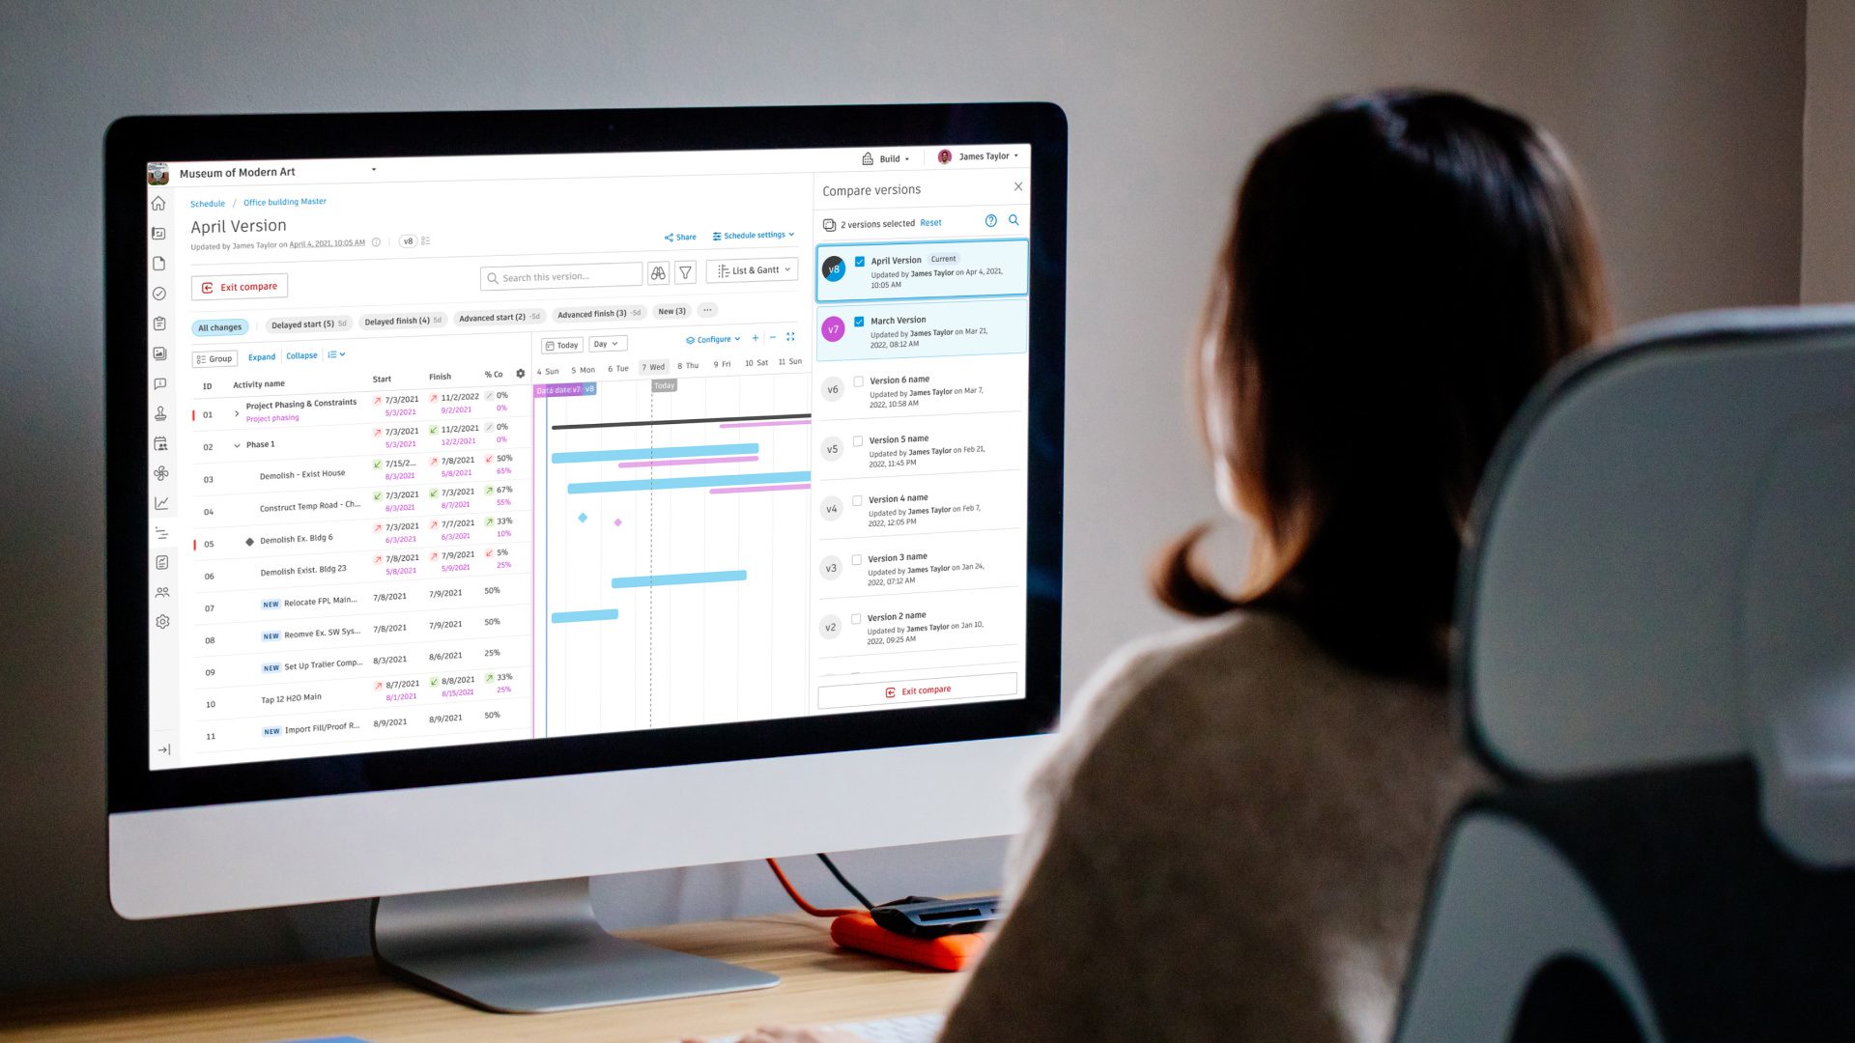Click the search input field for versions
Screen dimensions: 1855x1043
pos(1013,221)
